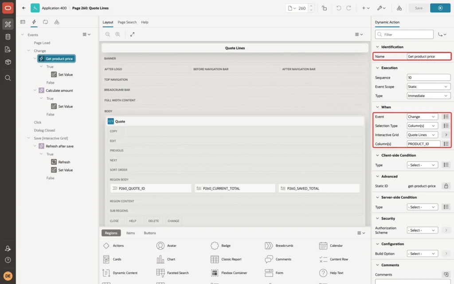Open Server-side Condition Type select list

tap(422, 207)
